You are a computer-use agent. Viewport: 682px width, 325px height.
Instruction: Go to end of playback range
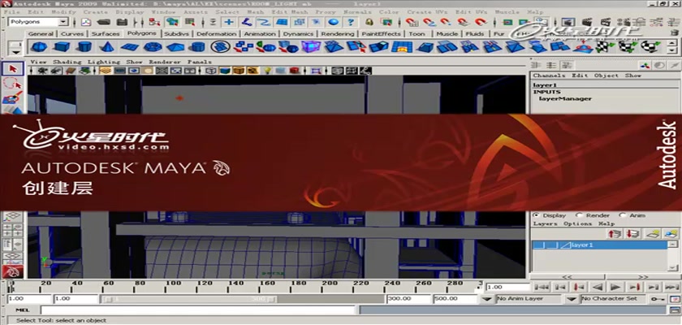pyautogui.click(x=671, y=287)
